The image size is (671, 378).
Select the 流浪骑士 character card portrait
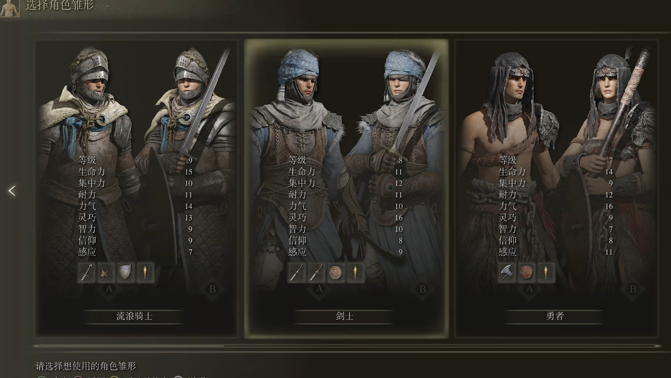coord(136,188)
